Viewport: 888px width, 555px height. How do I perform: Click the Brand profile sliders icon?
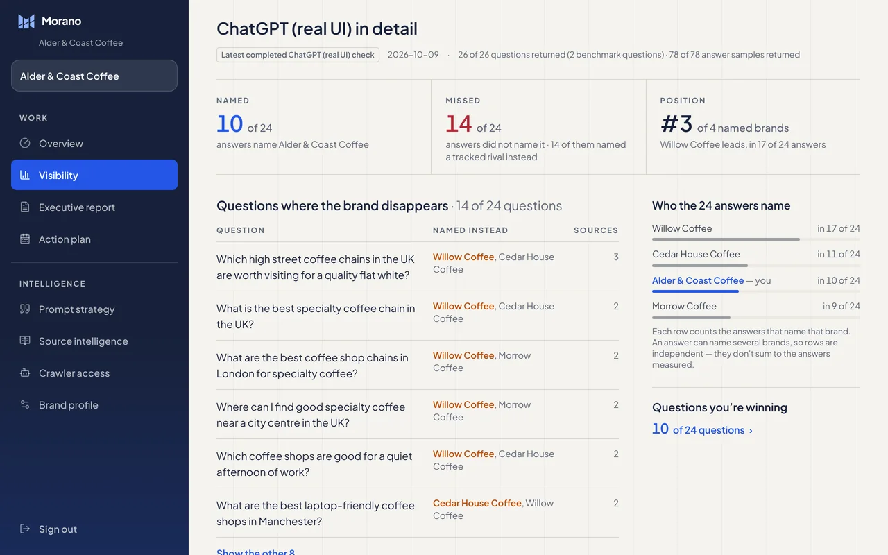click(25, 405)
